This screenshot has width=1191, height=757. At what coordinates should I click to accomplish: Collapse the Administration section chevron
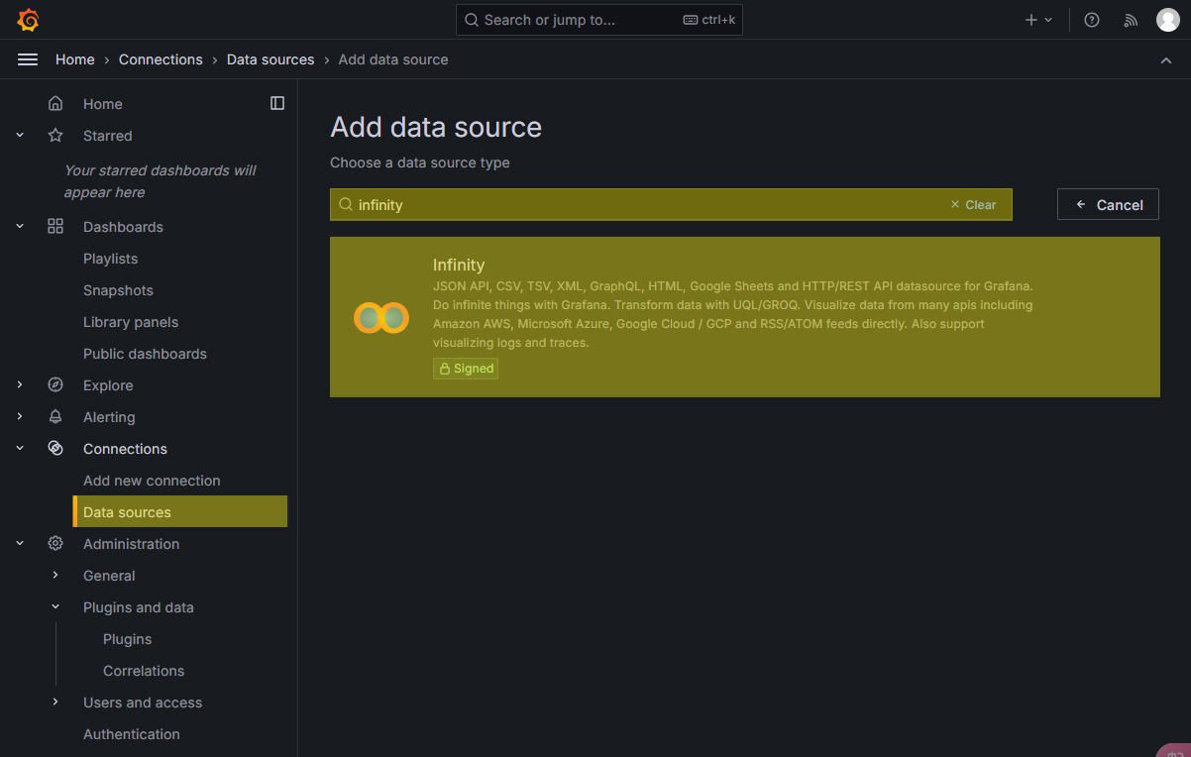pyautogui.click(x=20, y=543)
